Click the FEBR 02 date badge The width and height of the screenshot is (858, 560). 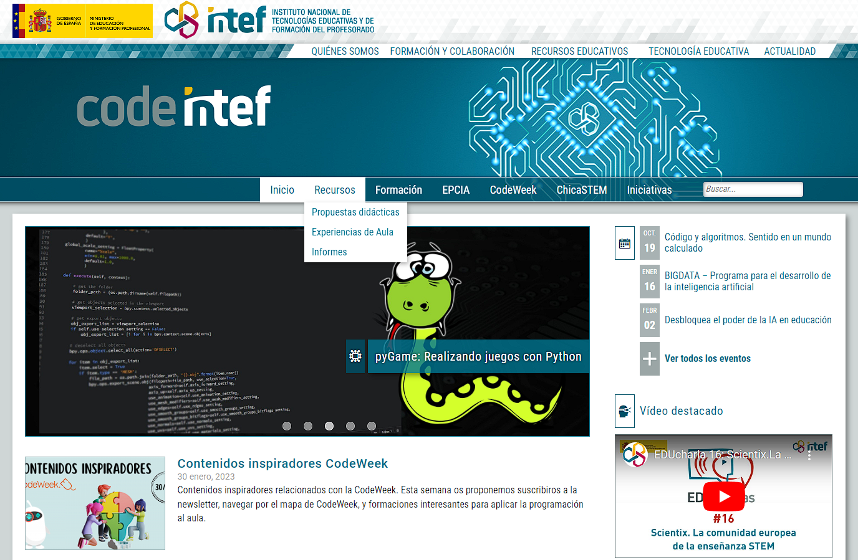point(650,320)
